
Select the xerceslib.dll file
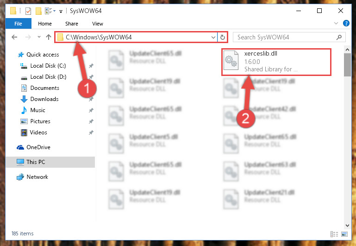[276, 62]
